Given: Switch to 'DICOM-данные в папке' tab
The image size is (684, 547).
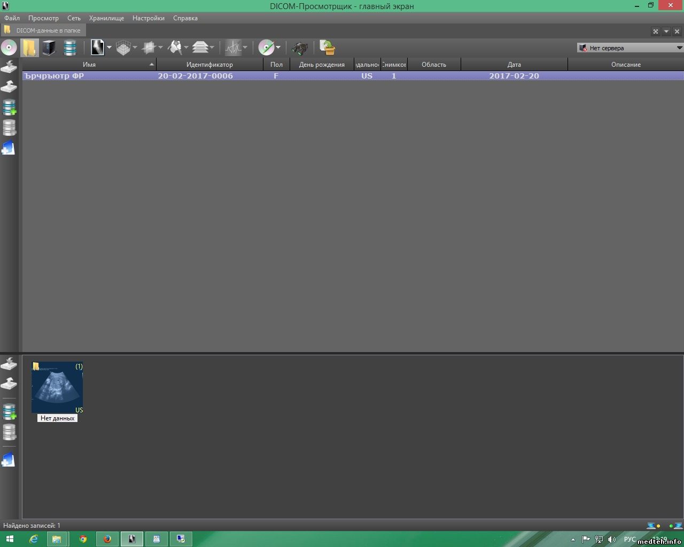Looking at the screenshot, I should coord(48,30).
